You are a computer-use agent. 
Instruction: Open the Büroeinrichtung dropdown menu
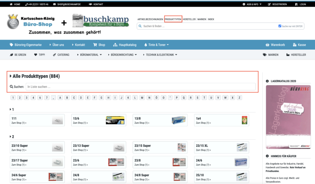(136, 55)
